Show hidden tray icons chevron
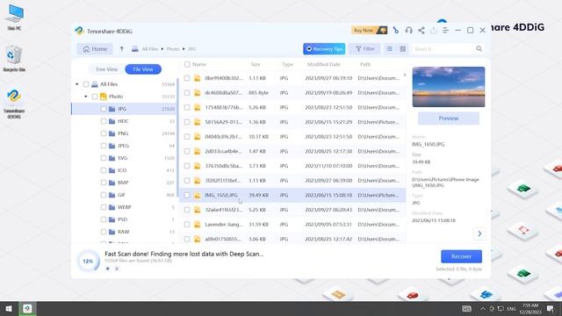Viewport: 562px width, 316px height. 482,308
